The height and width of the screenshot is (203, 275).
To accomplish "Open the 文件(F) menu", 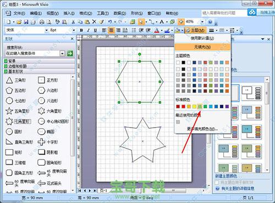I will click(19, 13).
